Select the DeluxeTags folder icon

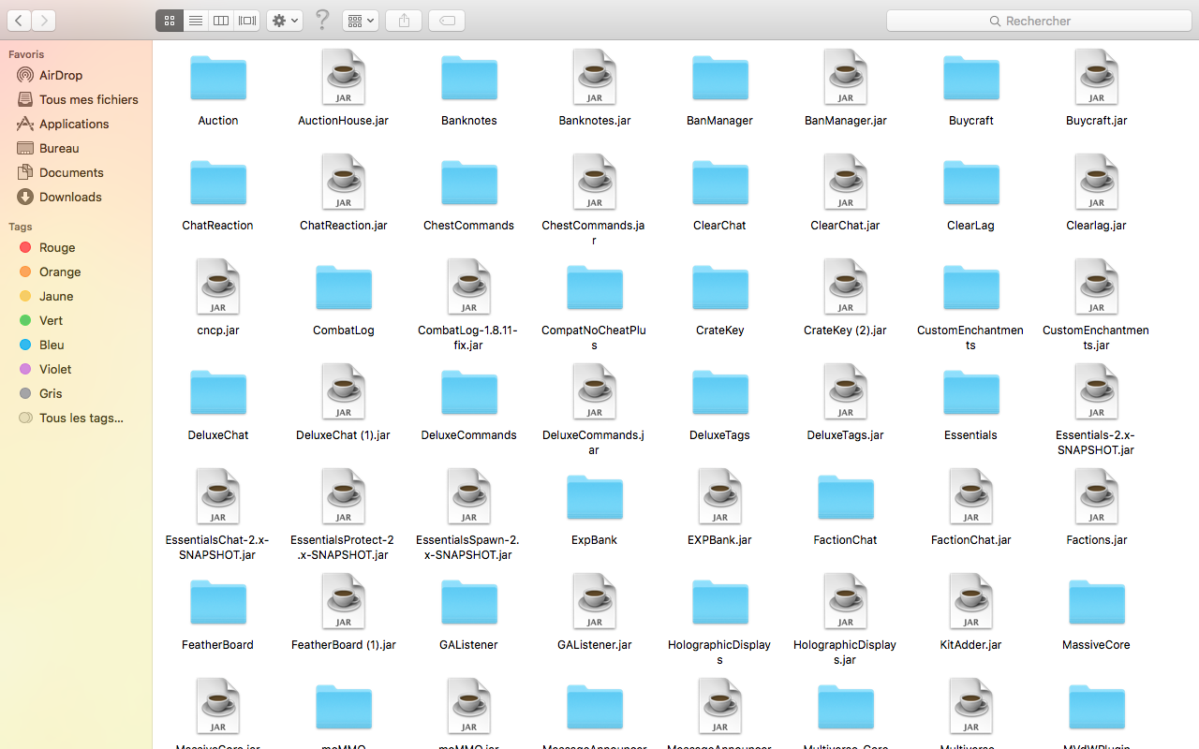720,392
